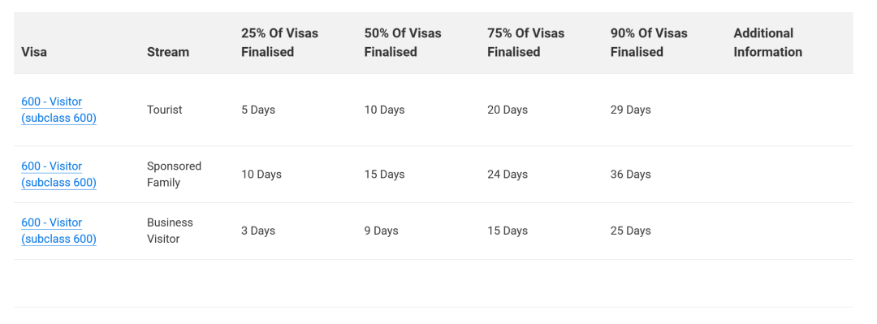Select the Tourist stream cell

tap(164, 110)
